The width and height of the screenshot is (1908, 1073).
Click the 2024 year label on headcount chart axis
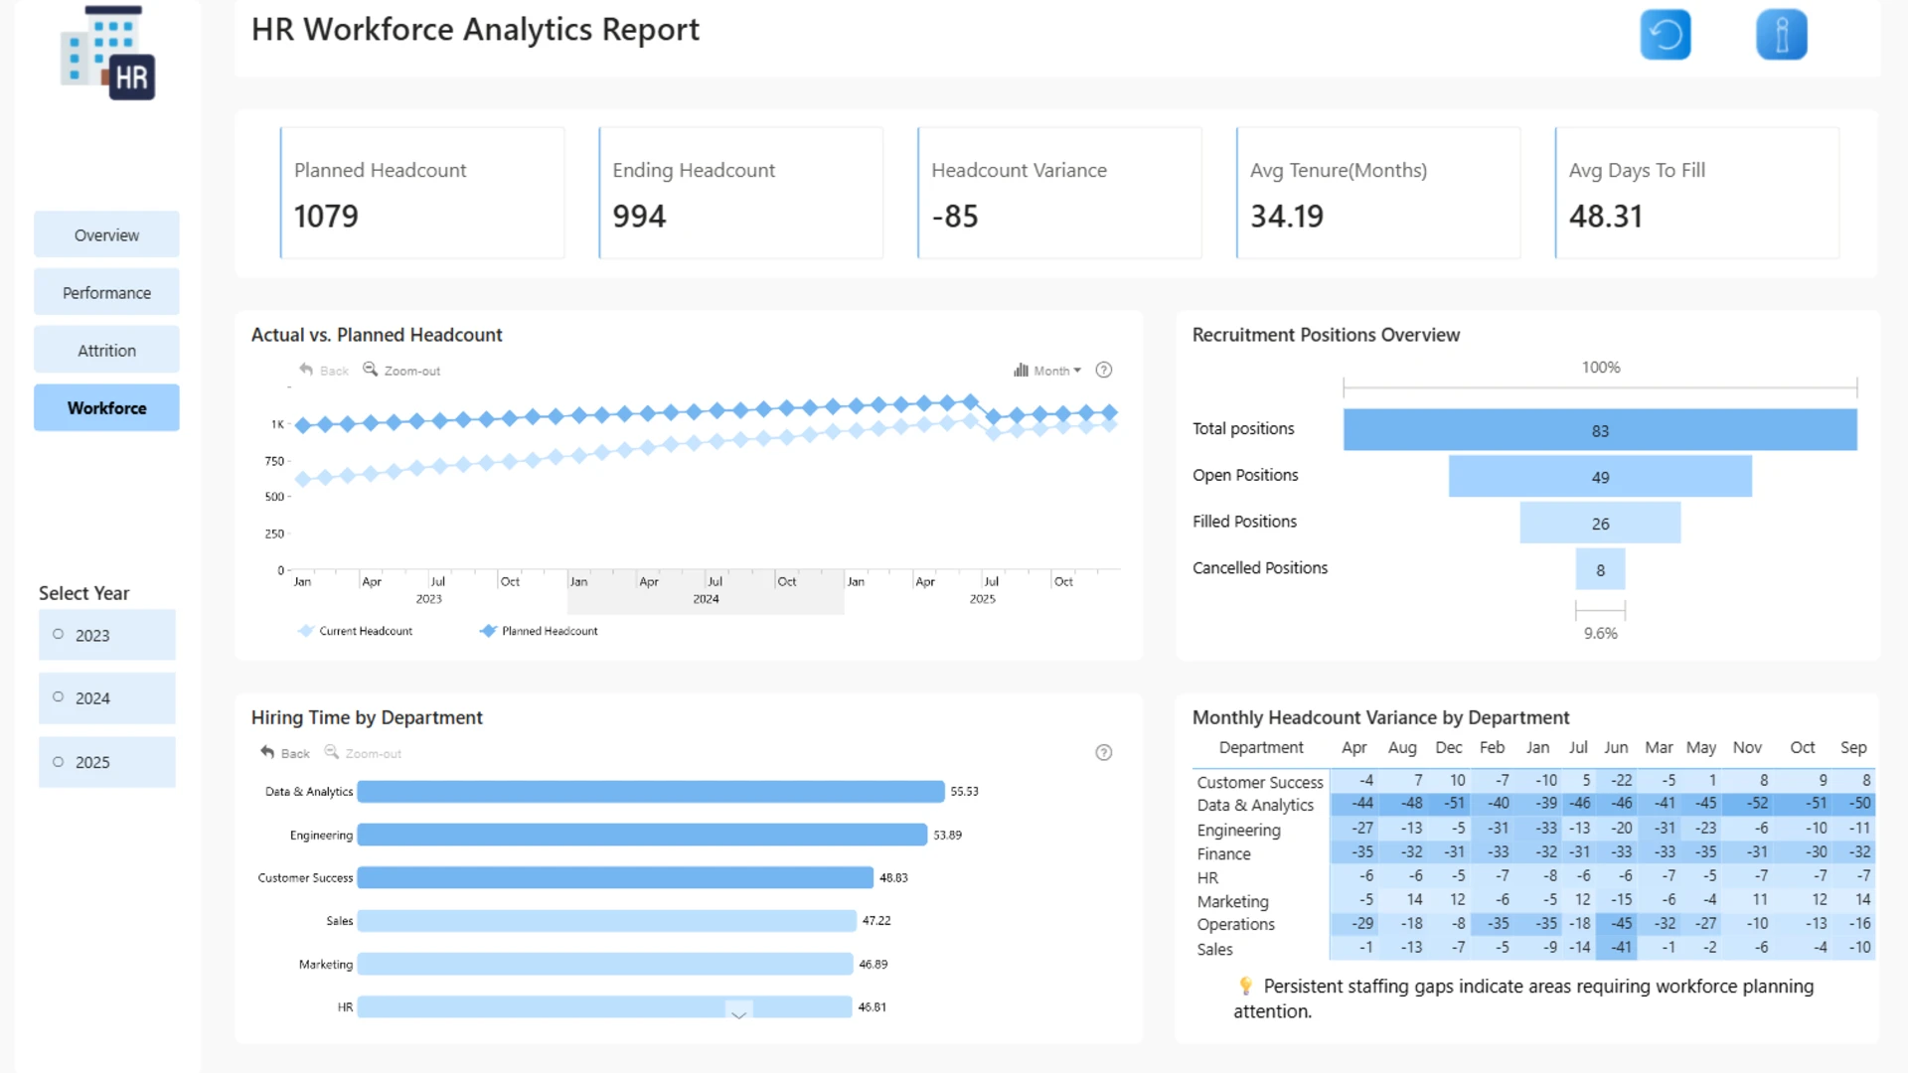click(706, 599)
